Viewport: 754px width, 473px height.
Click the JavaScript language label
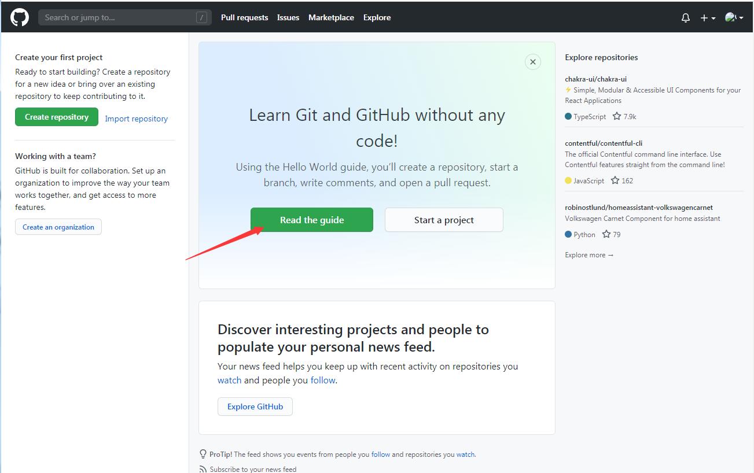click(589, 180)
